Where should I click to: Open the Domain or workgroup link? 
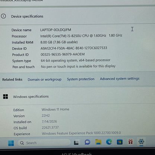[x=44, y=79]
